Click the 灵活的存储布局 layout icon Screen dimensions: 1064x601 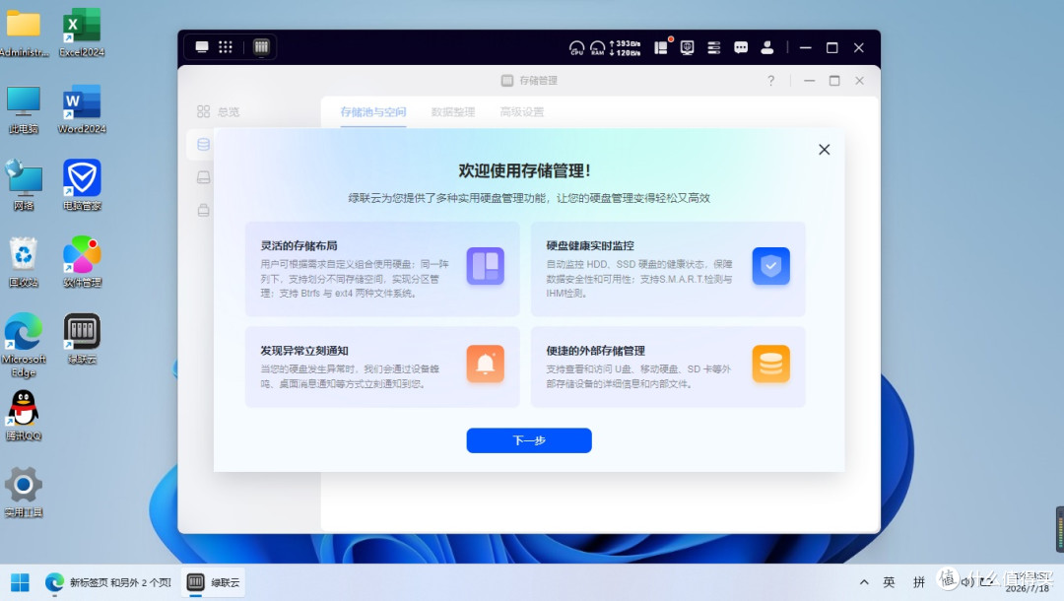pos(485,266)
